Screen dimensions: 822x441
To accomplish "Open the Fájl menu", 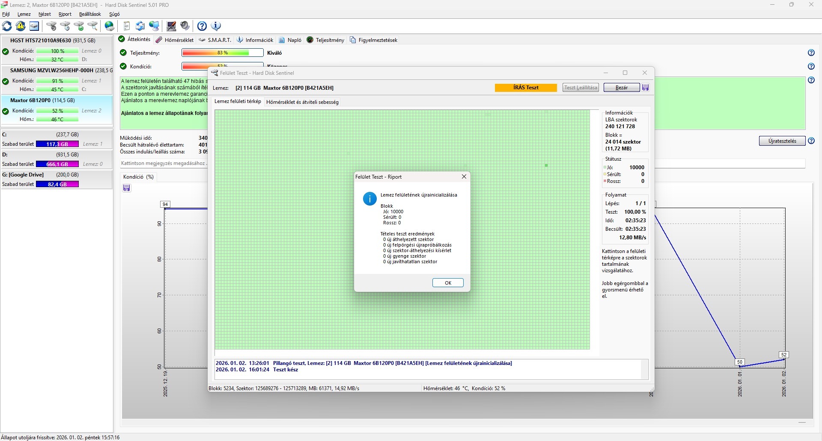I will [x=6, y=14].
